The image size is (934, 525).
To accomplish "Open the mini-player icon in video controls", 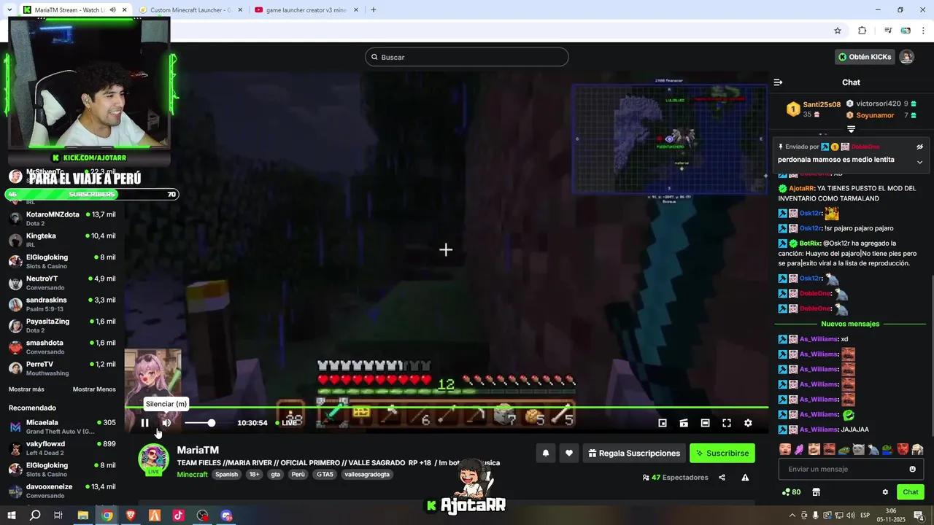I will coord(663,423).
